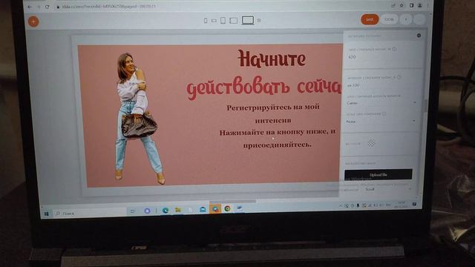
Task: Select the tablet portrait screen size
Action: coord(223,20)
